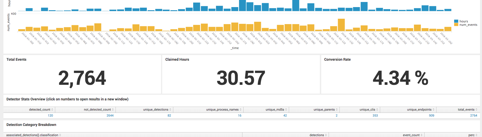Click sort arrows next to unique_detections

[x=170, y=110]
